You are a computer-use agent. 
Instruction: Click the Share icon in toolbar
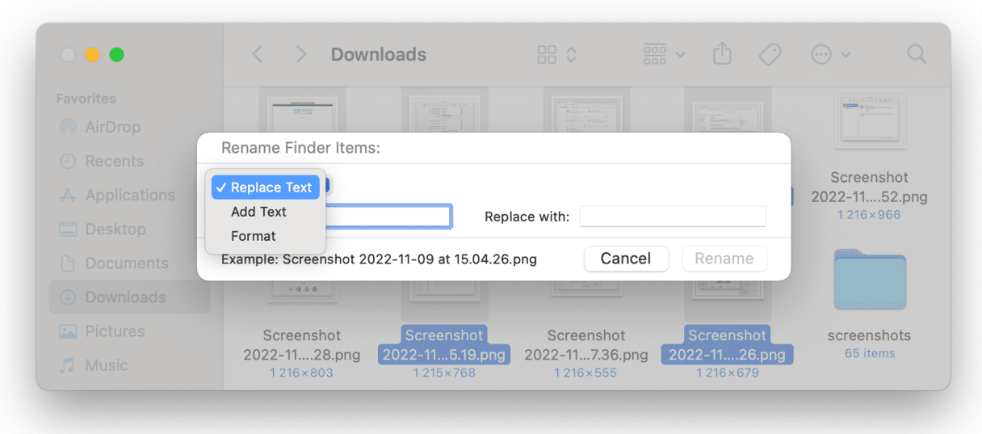(x=722, y=55)
